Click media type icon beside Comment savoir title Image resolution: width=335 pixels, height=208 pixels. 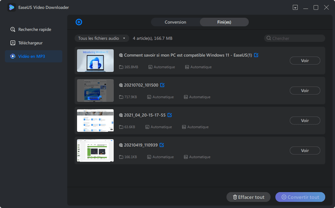click(x=121, y=55)
